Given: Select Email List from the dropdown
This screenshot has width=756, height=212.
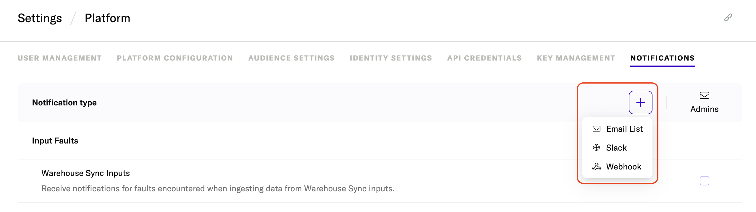Looking at the screenshot, I should (x=624, y=129).
